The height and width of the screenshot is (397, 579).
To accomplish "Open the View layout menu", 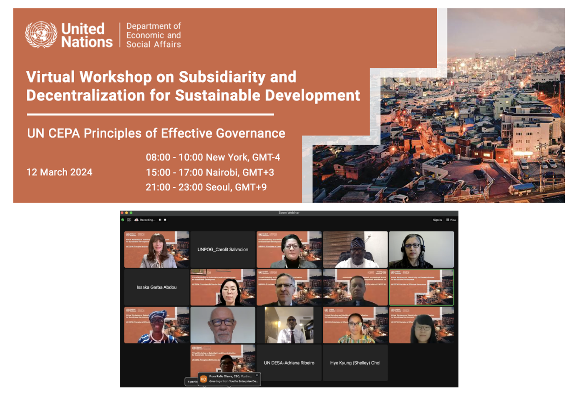I will click(x=451, y=220).
